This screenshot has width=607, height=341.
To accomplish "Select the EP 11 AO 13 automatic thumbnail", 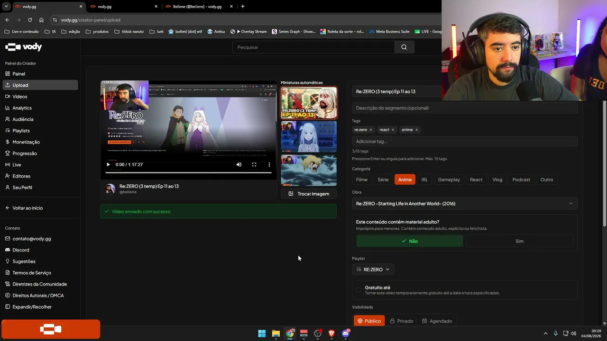I will [x=309, y=103].
